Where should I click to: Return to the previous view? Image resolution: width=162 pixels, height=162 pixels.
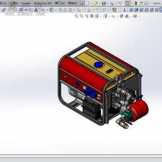coord(87,16)
